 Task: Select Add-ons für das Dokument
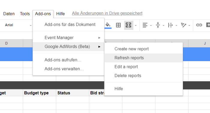pyautogui.click(x=68, y=25)
